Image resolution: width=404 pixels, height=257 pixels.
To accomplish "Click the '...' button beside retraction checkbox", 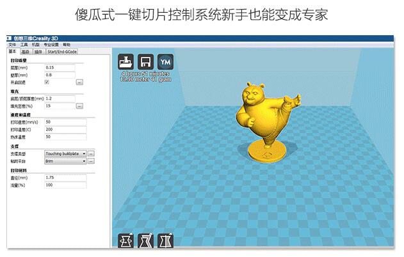I will (79, 82).
